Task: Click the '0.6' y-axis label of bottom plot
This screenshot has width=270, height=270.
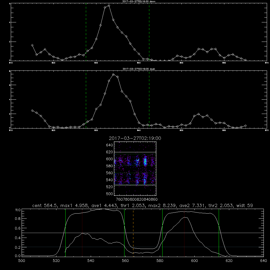Action: coord(18,228)
